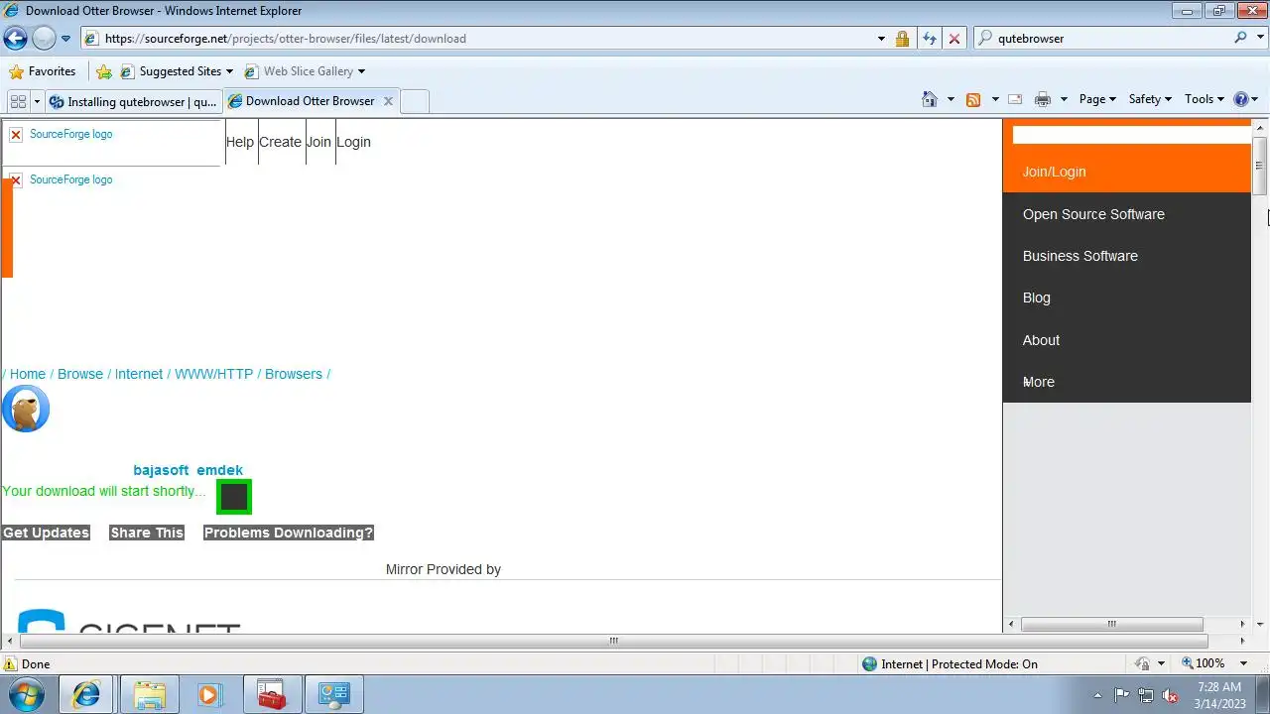
Task: Click the green-bordered download timer box
Action: pyautogui.click(x=234, y=497)
